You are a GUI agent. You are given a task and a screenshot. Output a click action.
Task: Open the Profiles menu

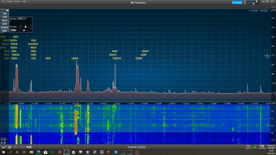(17, 1)
